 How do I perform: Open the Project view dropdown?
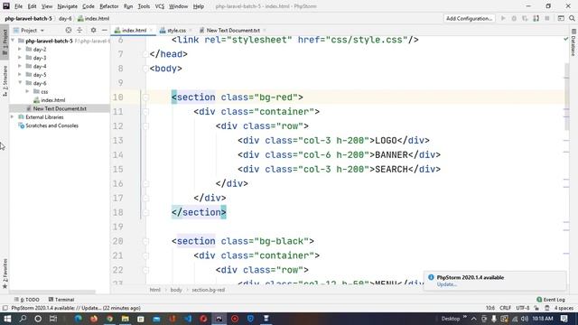tap(29, 30)
